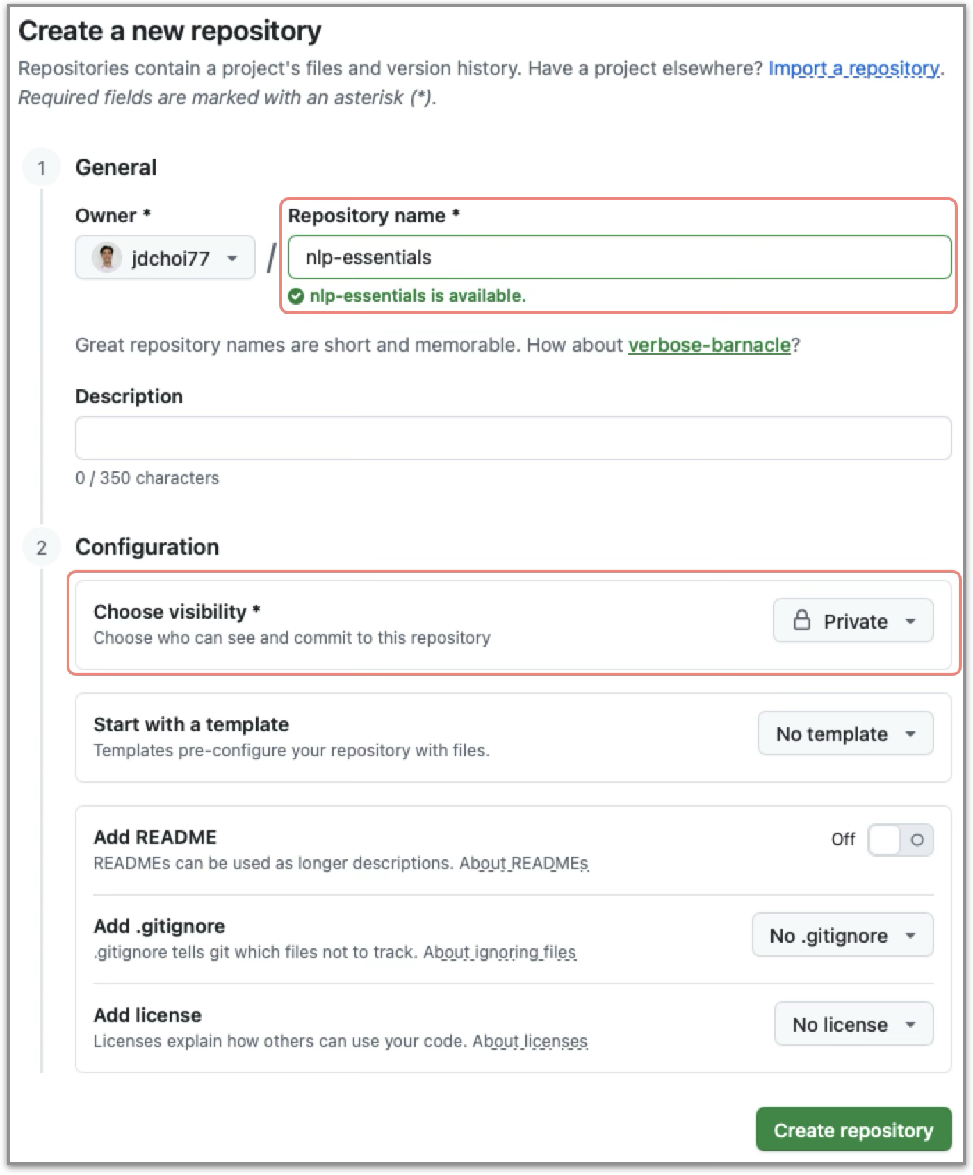
Task: Use the verbose-barnacle name suggestion
Action: click(709, 345)
